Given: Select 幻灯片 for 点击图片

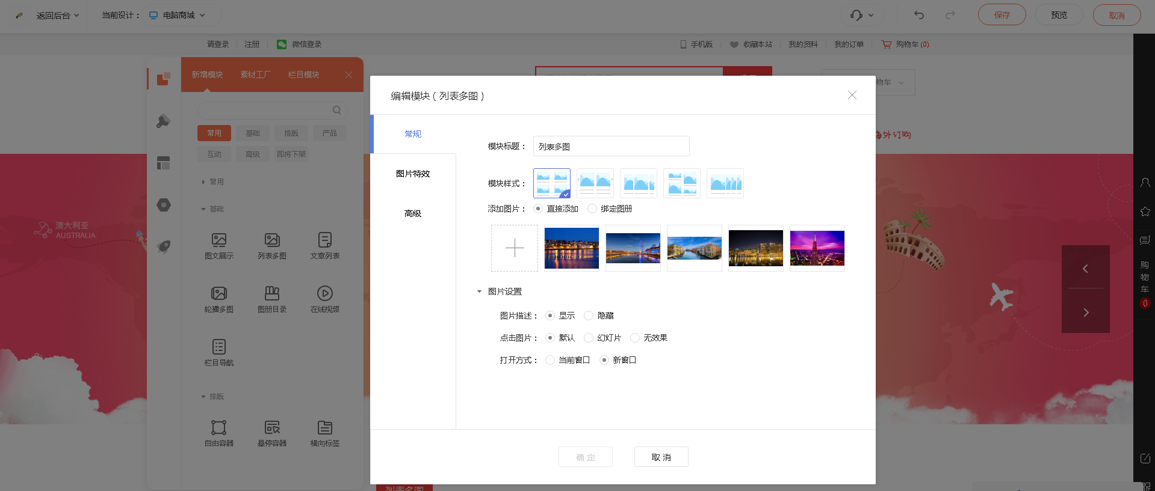Looking at the screenshot, I should 589,338.
